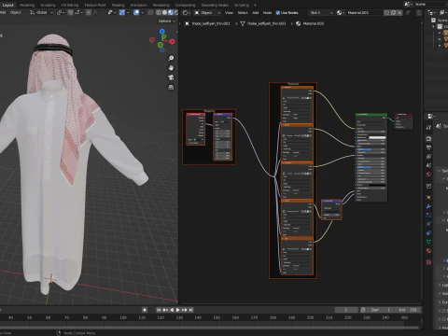Jump to start frame playback button
The image size is (448, 336).
click(159, 310)
